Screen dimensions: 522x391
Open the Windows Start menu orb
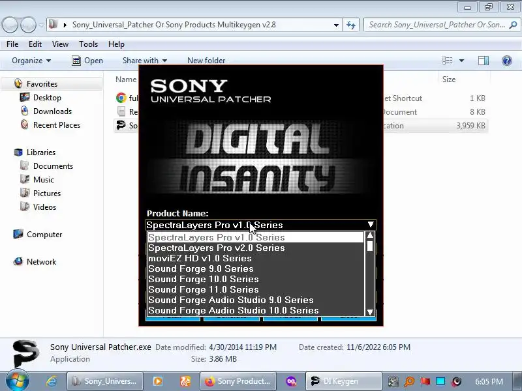coord(18,381)
